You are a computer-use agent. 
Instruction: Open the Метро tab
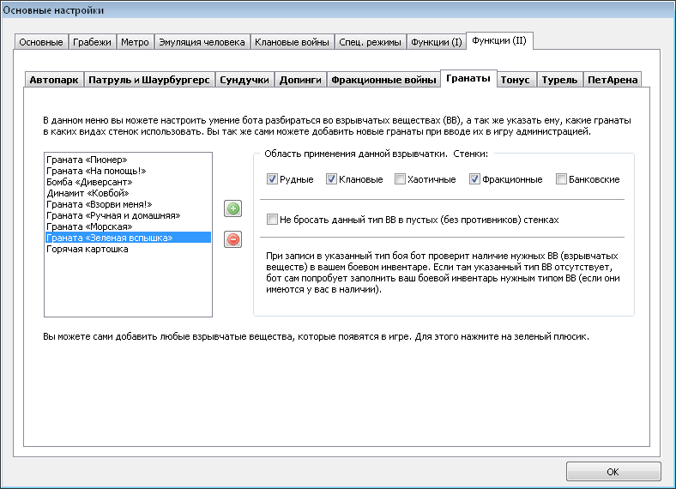(x=135, y=42)
